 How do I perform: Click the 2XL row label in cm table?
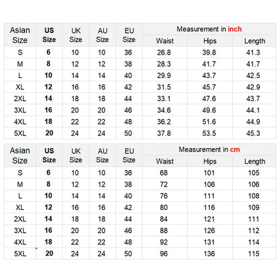pyautogui.click(x=20, y=219)
